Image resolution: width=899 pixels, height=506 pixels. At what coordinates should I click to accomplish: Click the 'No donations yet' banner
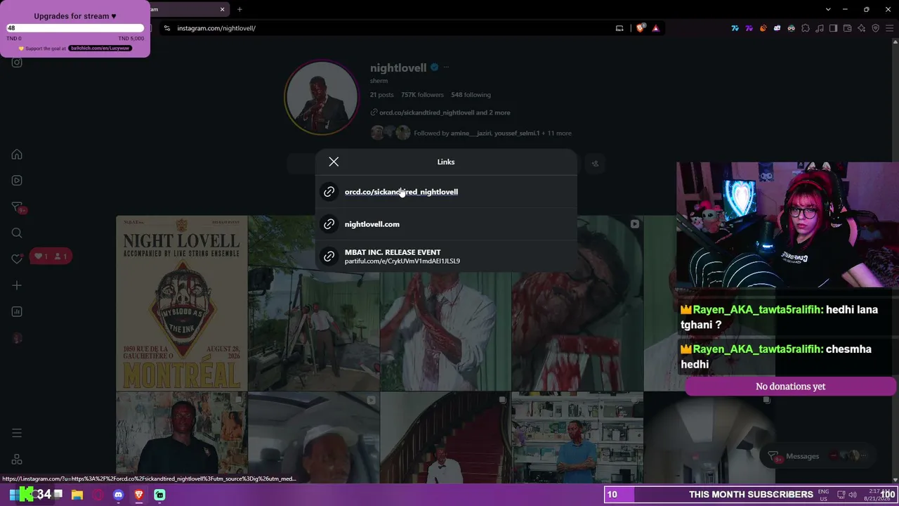tap(790, 387)
